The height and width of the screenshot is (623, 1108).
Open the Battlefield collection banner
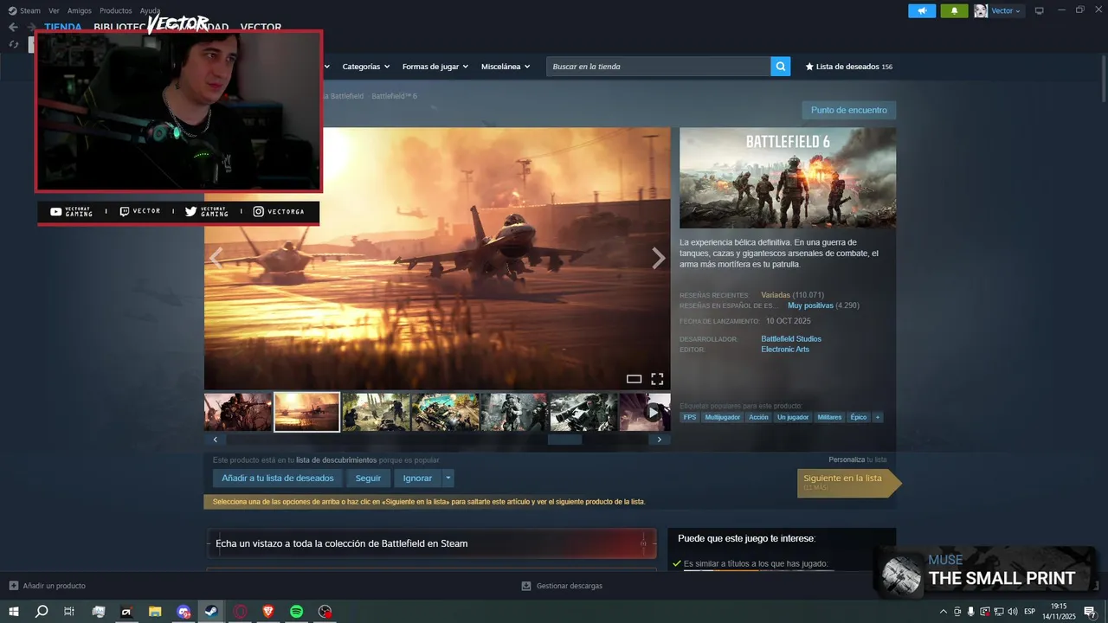[x=431, y=543]
